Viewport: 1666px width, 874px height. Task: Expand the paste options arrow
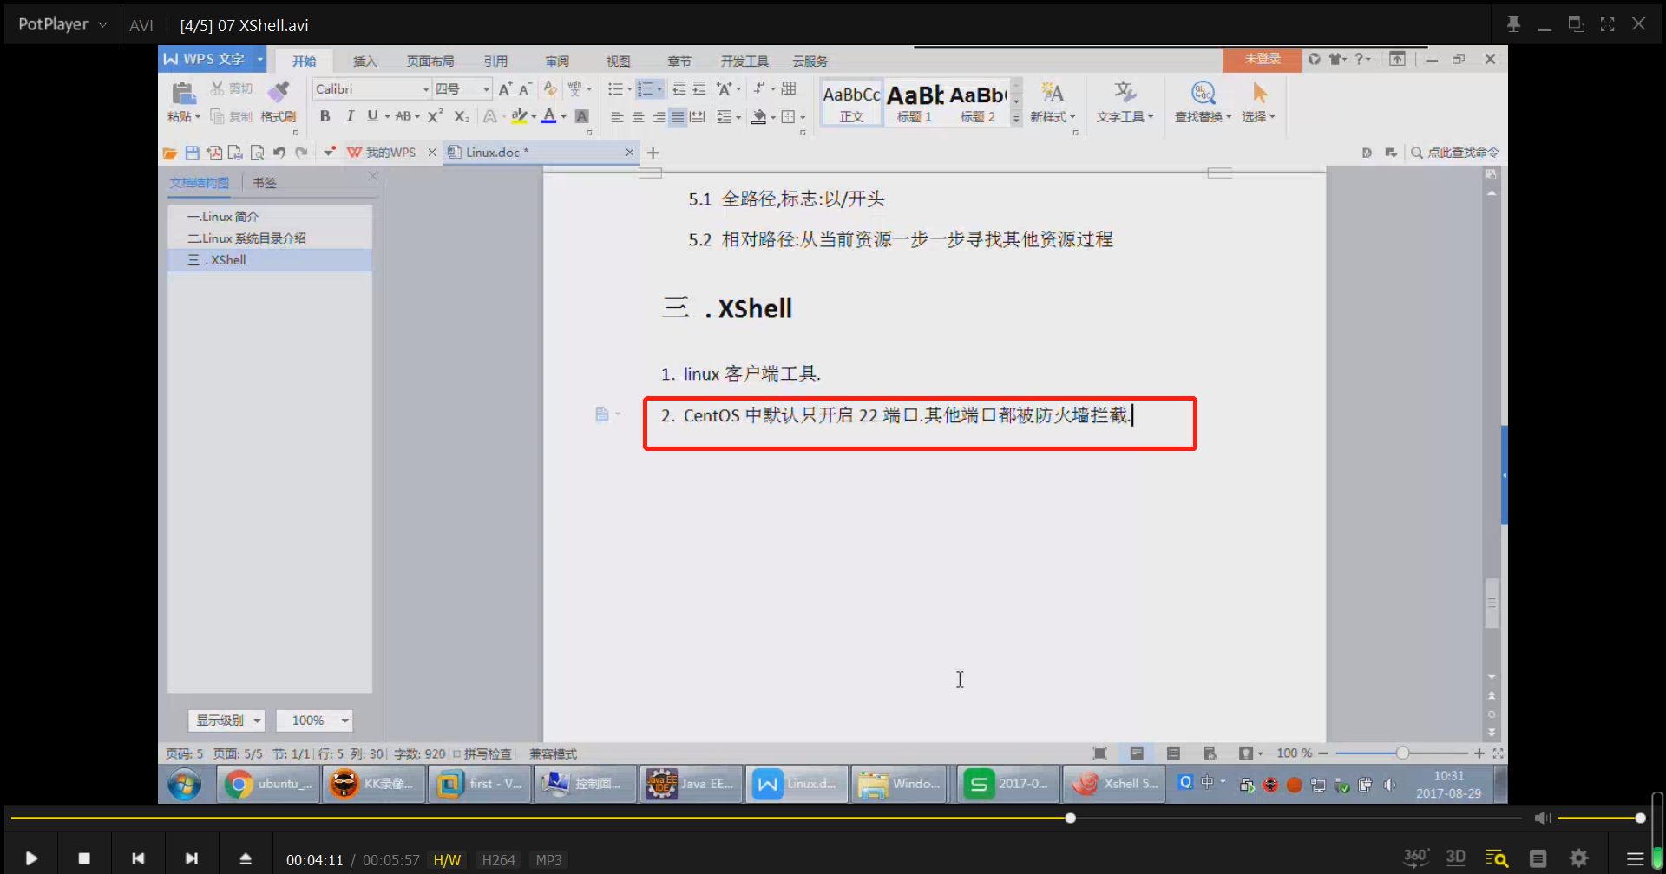tap(198, 117)
